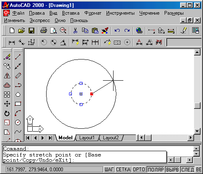Select the Line drawing tool
This screenshot has height=174, width=203.
pos(18,57)
